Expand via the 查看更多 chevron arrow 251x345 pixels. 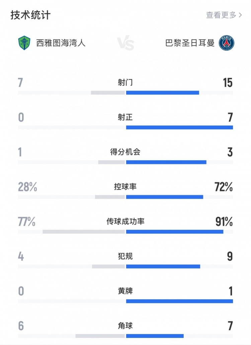click(240, 15)
